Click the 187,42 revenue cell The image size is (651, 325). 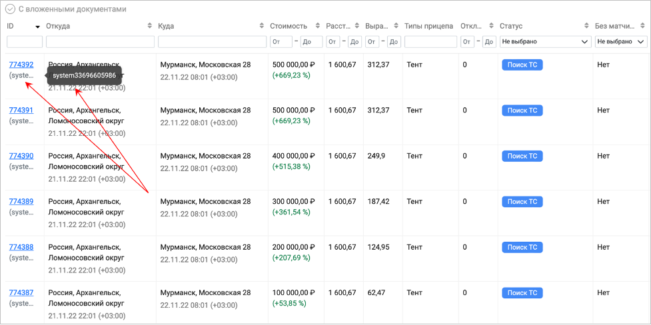click(x=378, y=202)
